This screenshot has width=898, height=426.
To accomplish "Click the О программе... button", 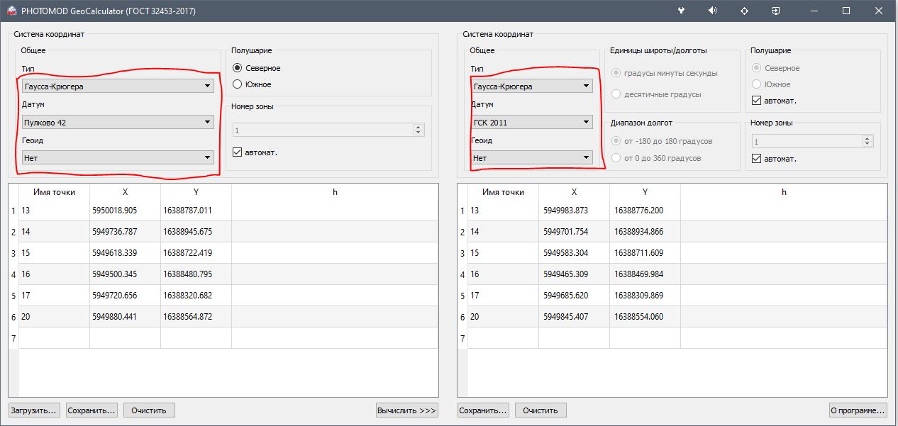I will click(x=858, y=410).
